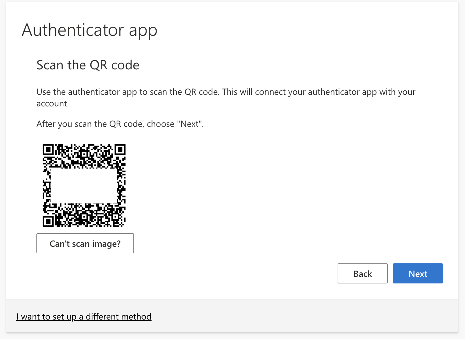Click the small alignment square near QR code's bottom-right
The width and height of the screenshot is (465, 339).
pyautogui.click(x=116, y=217)
